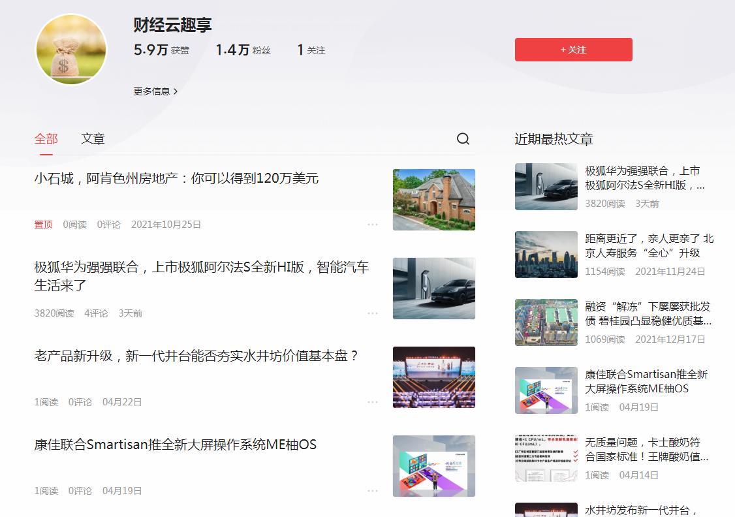Open more options for 极狐华为强强联合 article

(x=373, y=313)
